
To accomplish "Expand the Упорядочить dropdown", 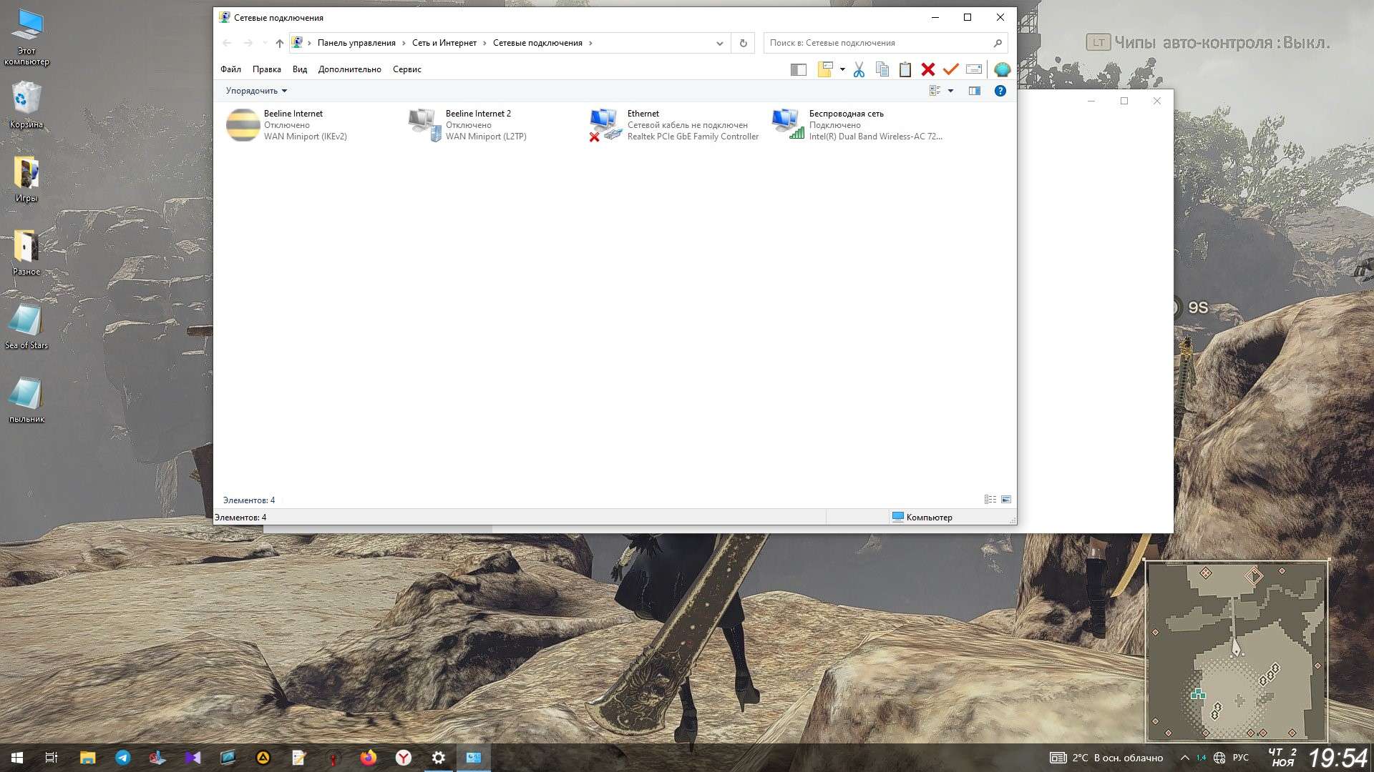I will coord(256,91).
